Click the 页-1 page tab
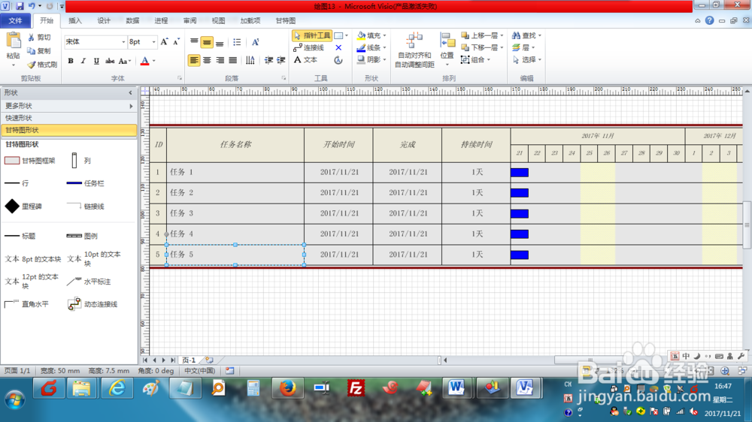This screenshot has height=422, width=752. tap(189, 360)
